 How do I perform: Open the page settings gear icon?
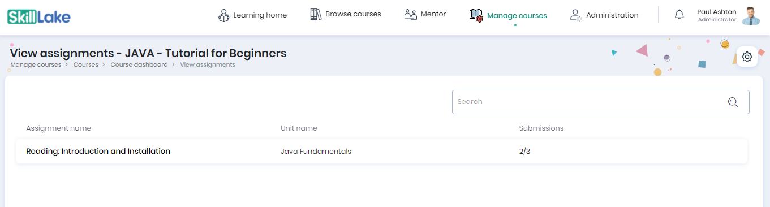(747, 57)
